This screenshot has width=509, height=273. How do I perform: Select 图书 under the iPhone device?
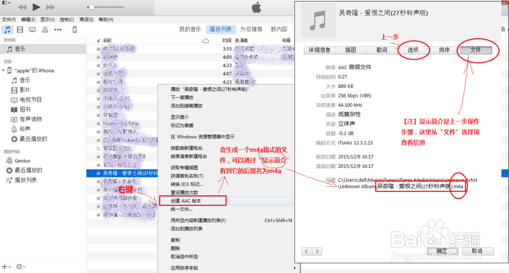(x=25, y=110)
